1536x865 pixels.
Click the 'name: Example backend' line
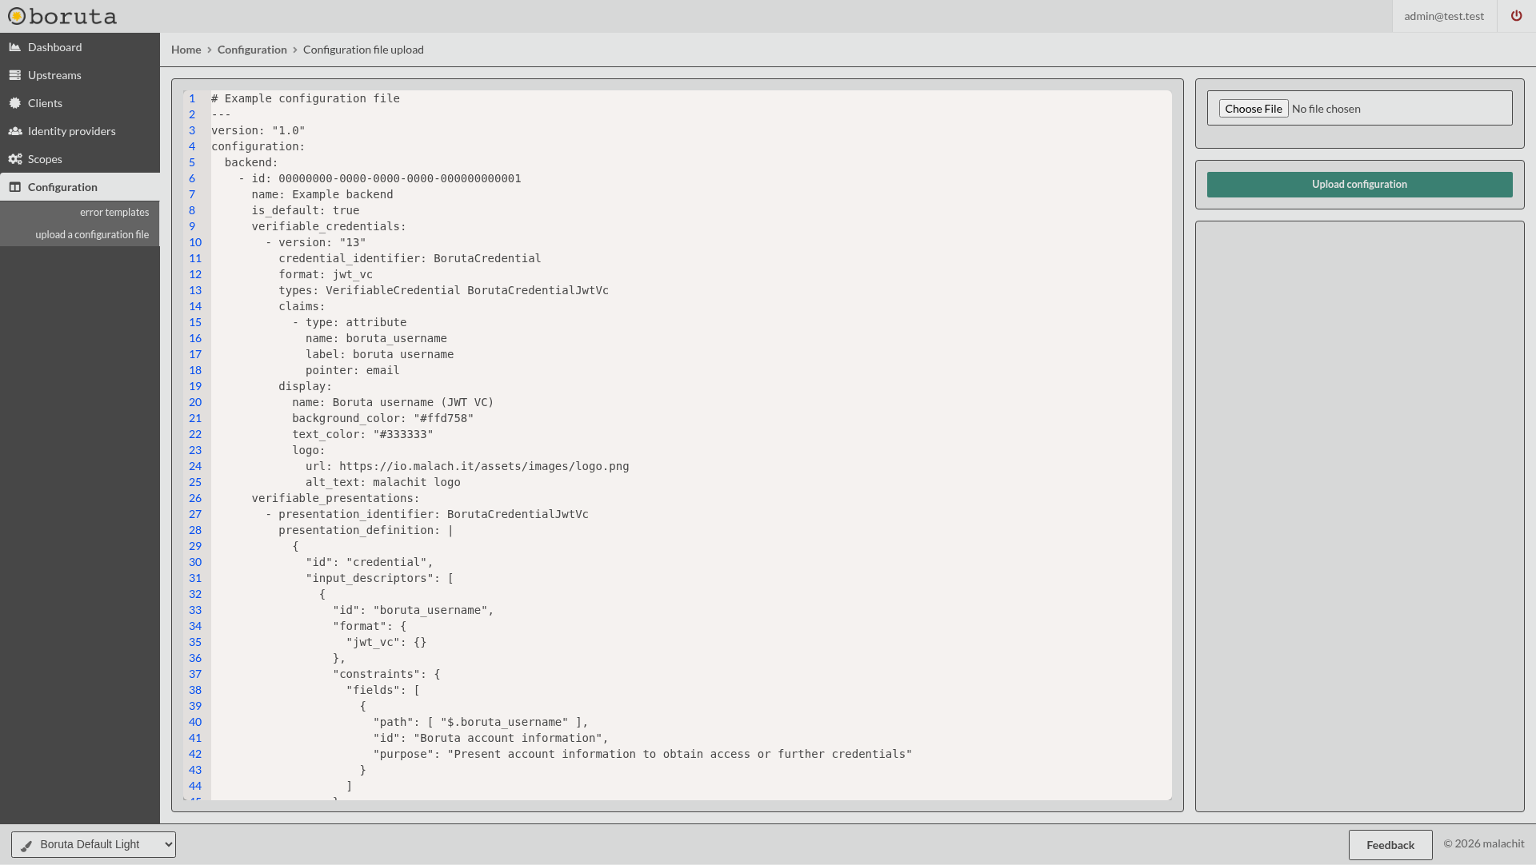point(322,194)
